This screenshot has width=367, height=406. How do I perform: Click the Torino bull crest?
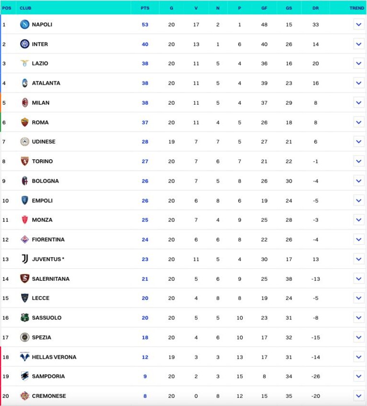click(24, 161)
